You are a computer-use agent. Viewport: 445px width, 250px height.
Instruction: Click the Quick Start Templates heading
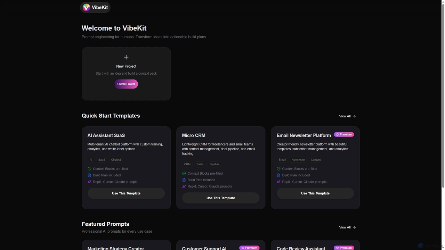tap(111, 116)
